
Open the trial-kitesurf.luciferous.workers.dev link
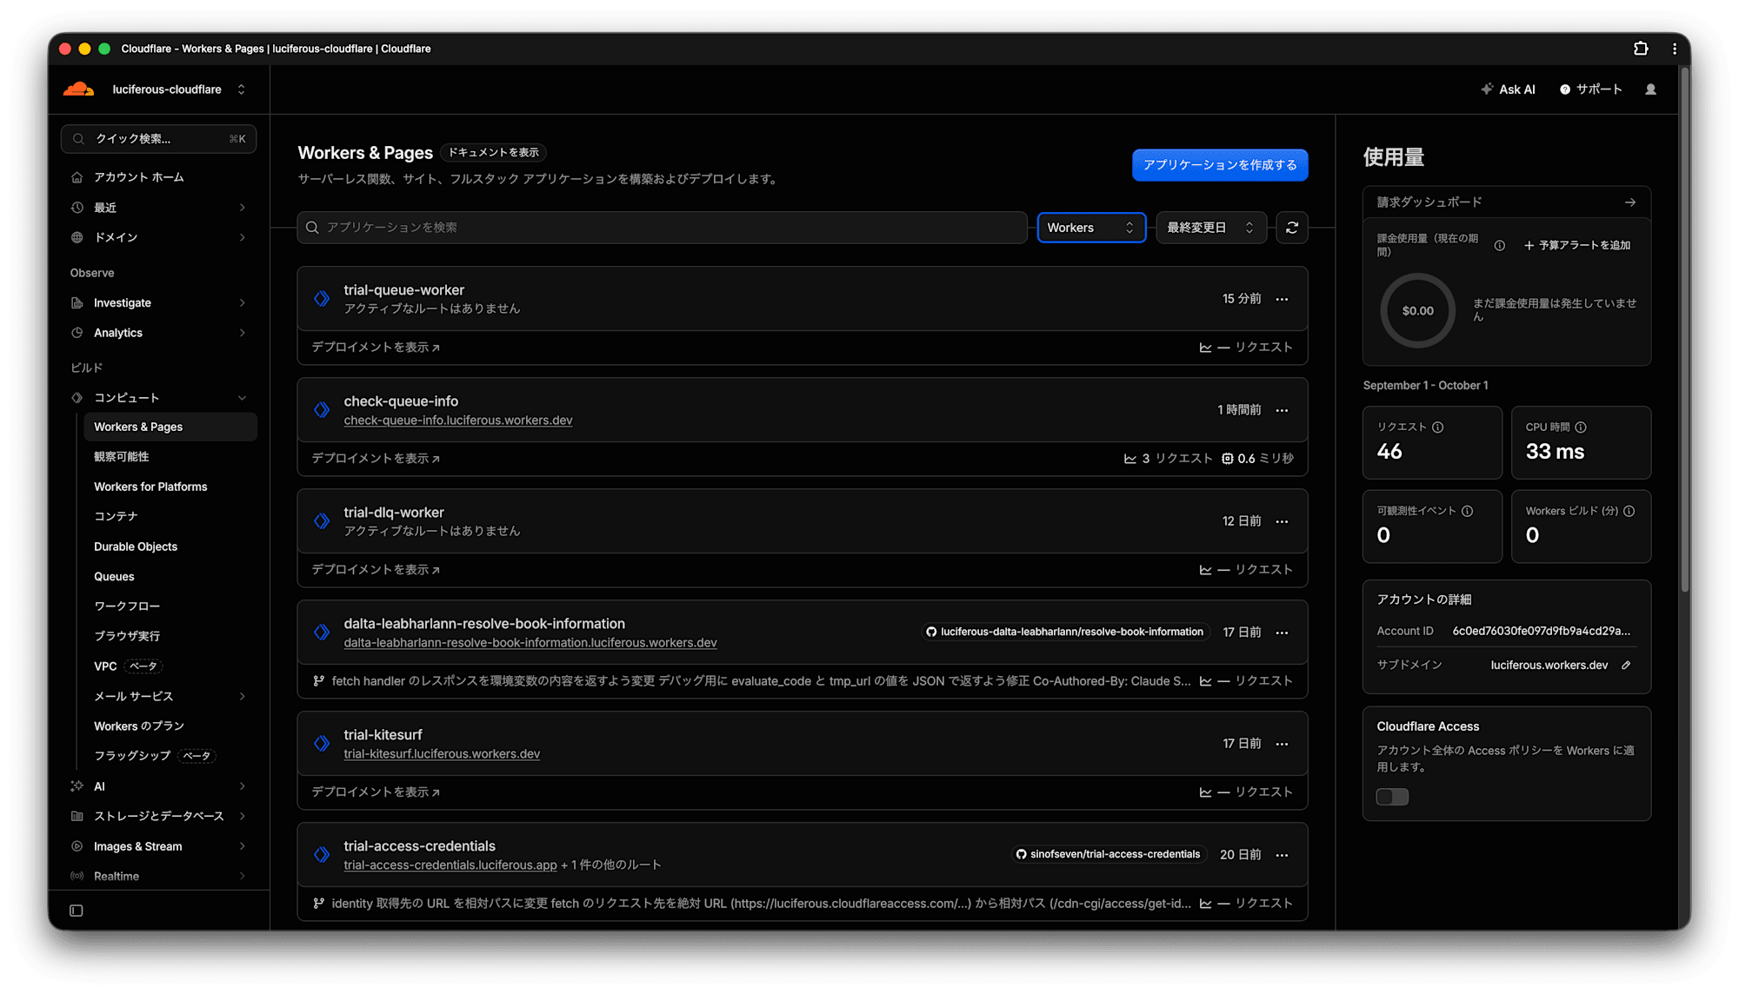442,754
